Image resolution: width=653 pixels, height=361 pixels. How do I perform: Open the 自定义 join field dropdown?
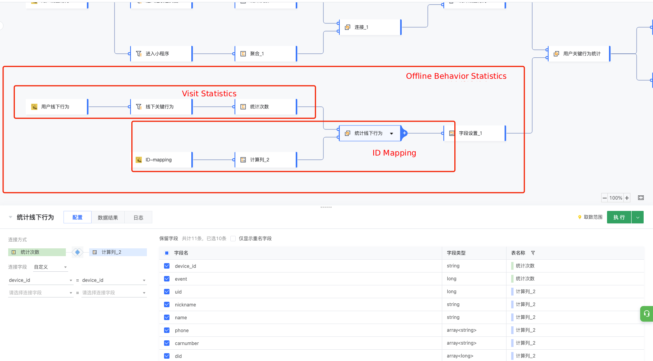[x=50, y=267]
